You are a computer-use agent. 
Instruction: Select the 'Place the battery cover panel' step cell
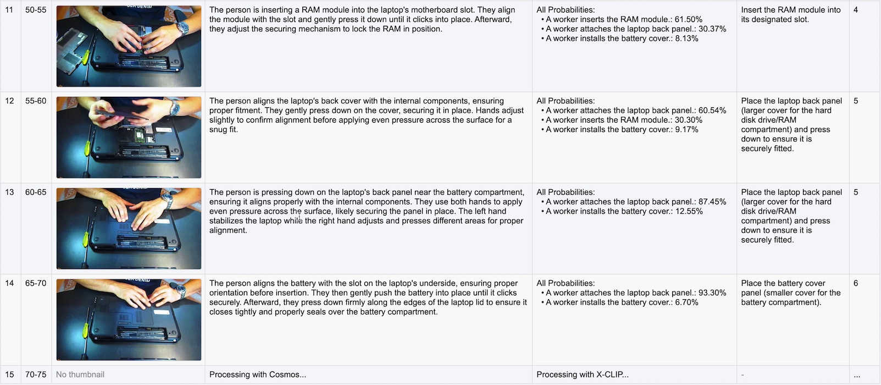790,293
